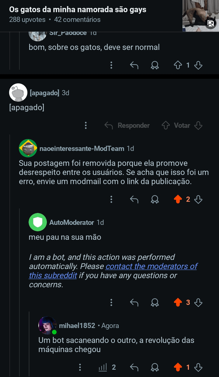Open the three-dot menu on mihael1852's comment
The width and height of the screenshot is (219, 377).
pos(80,367)
